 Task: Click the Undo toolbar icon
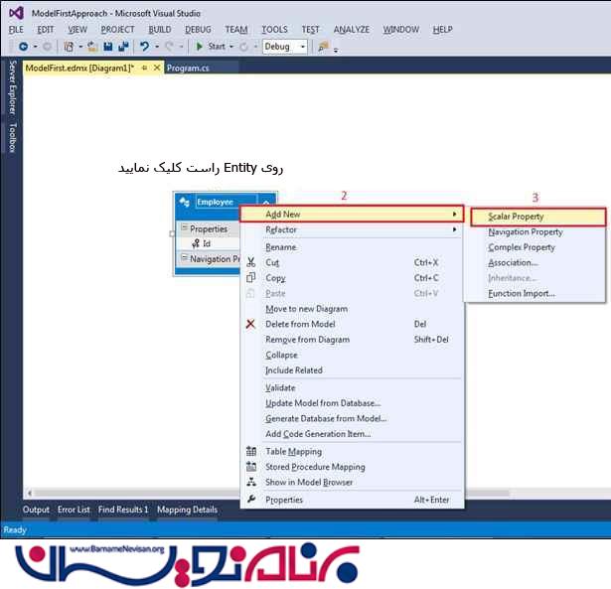coord(145,47)
